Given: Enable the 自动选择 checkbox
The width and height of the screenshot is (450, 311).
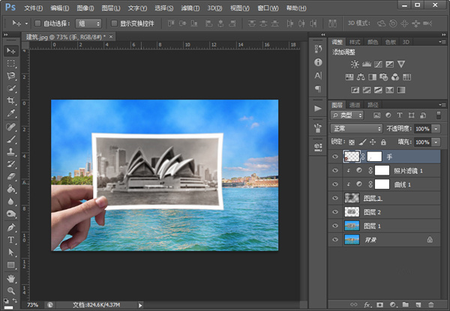Looking at the screenshot, I should pyautogui.click(x=37, y=23).
